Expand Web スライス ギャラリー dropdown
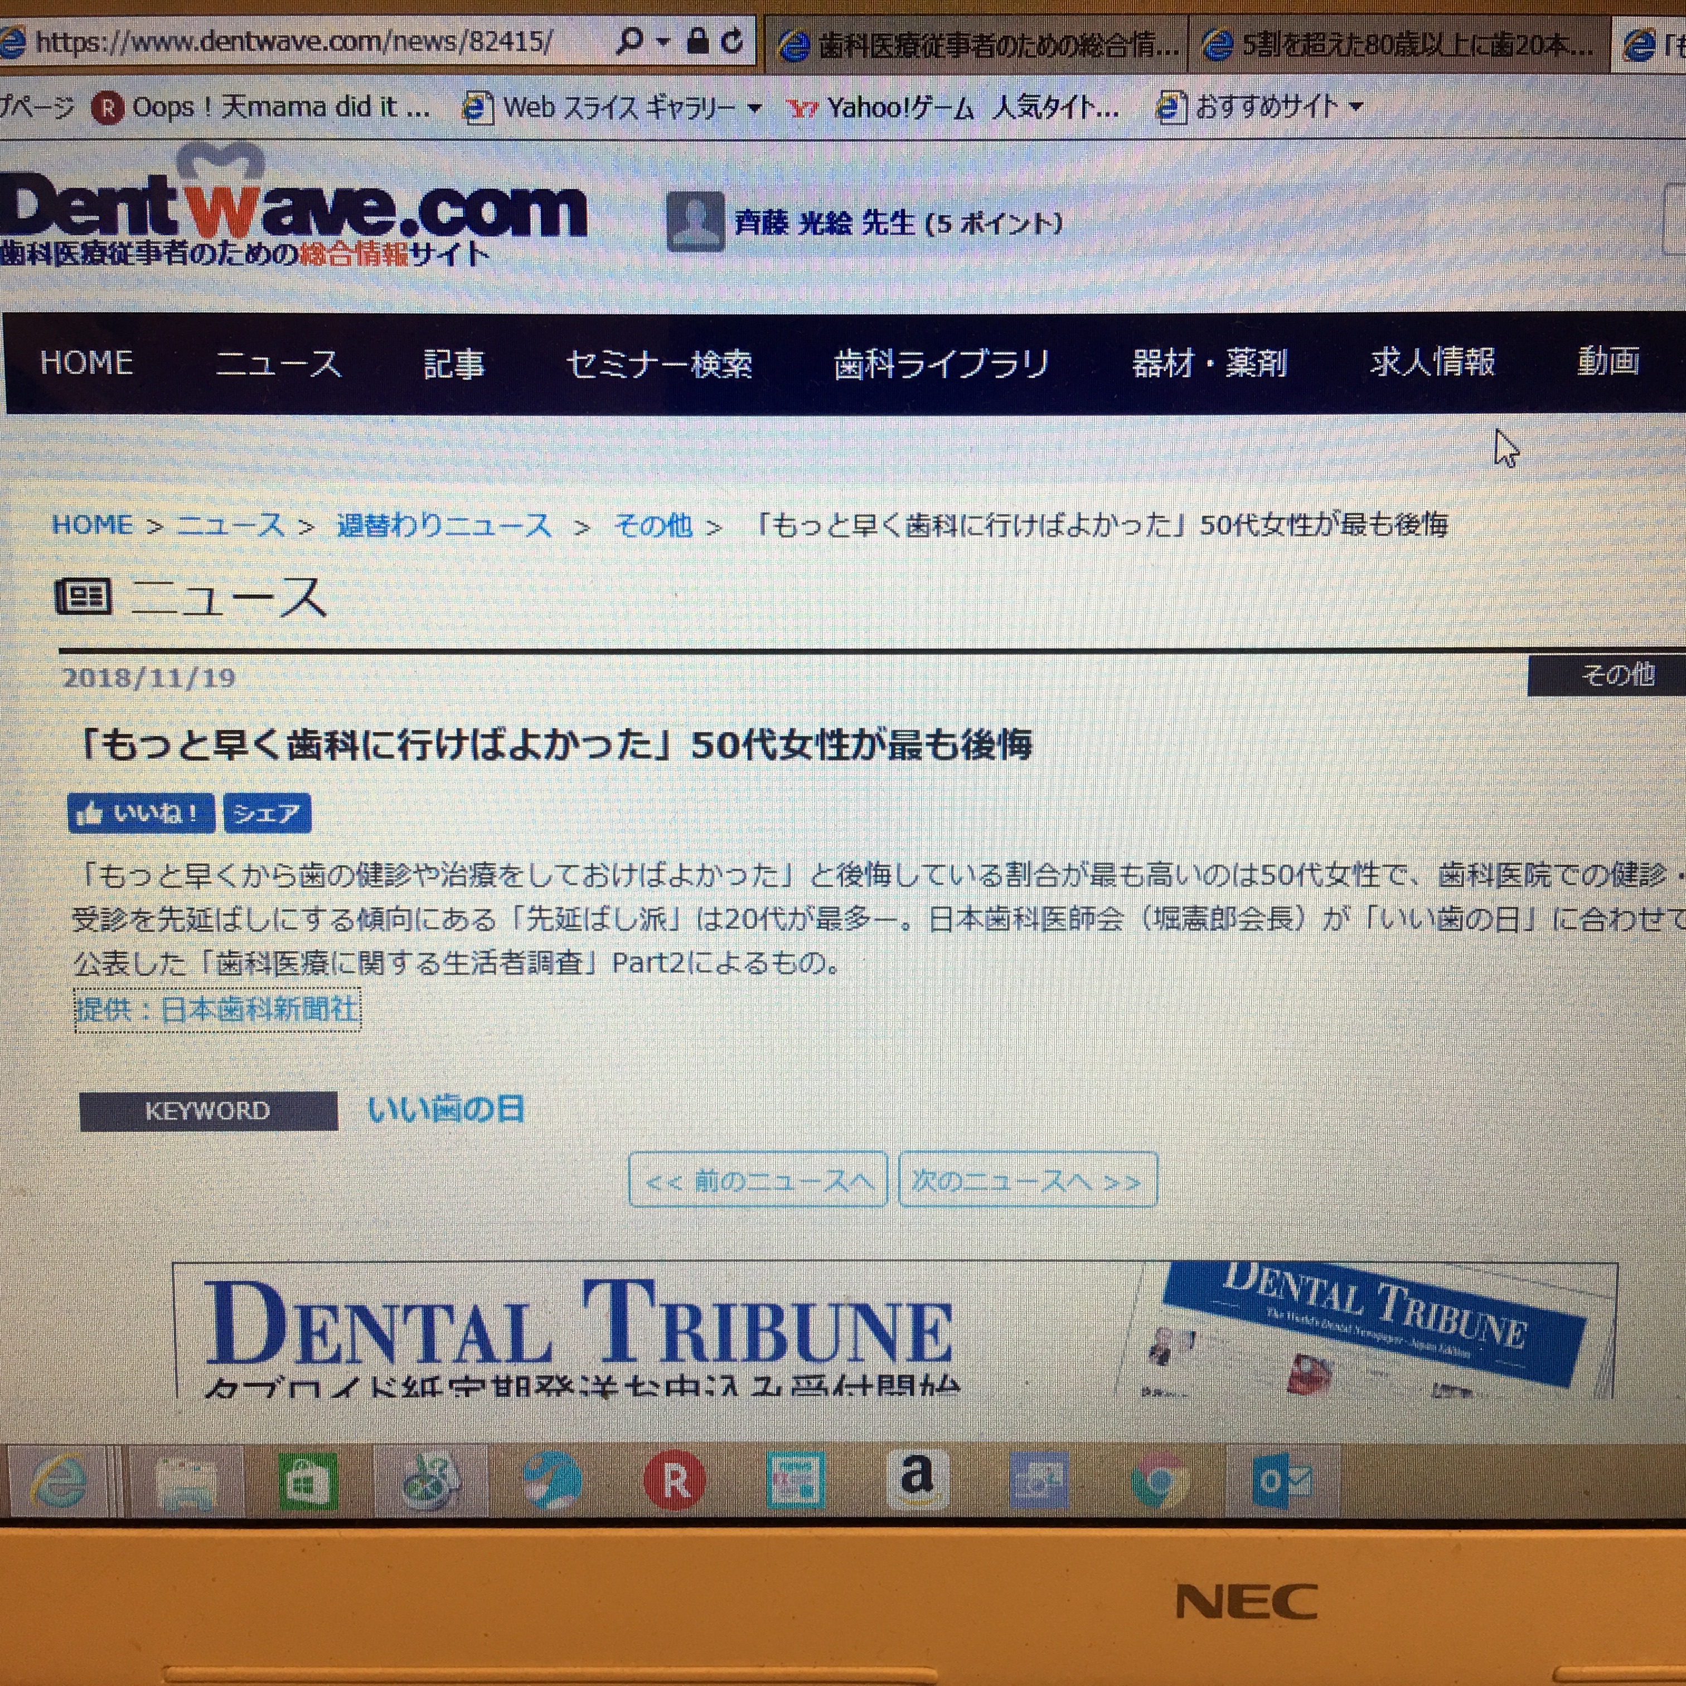 click(755, 108)
